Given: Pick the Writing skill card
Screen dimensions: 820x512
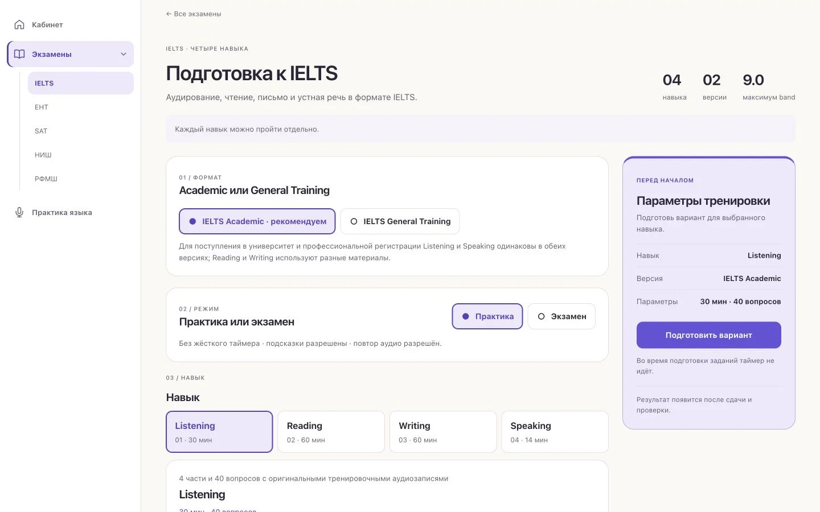Looking at the screenshot, I should point(443,432).
